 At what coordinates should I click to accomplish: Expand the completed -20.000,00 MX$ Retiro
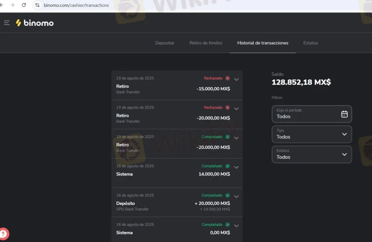(x=236, y=138)
